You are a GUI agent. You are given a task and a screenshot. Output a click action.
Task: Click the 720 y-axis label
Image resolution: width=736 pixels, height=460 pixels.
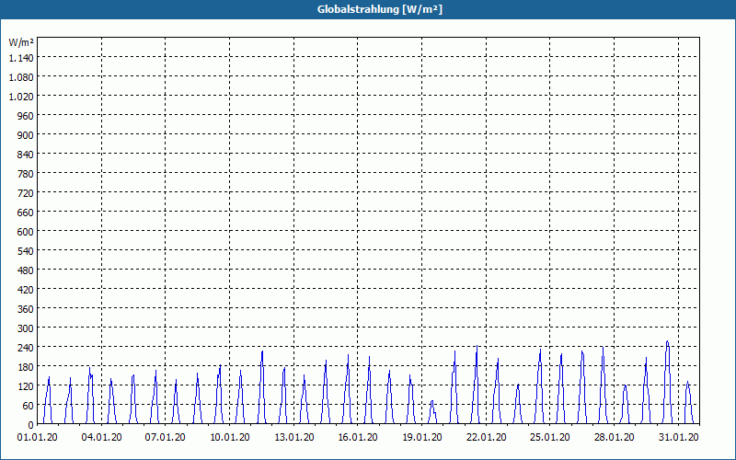(x=26, y=193)
